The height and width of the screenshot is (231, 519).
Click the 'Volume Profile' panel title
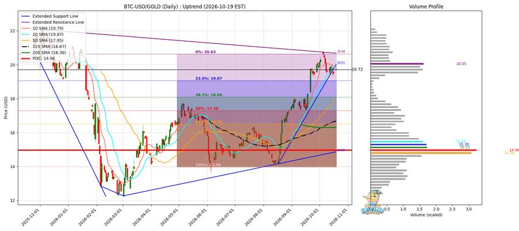(x=426, y=6)
